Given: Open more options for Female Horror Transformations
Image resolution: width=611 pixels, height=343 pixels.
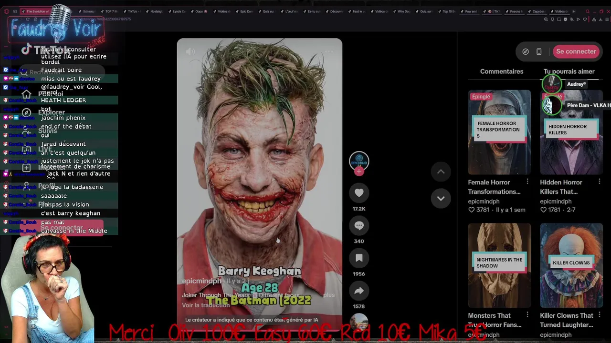Looking at the screenshot, I should coord(527,182).
